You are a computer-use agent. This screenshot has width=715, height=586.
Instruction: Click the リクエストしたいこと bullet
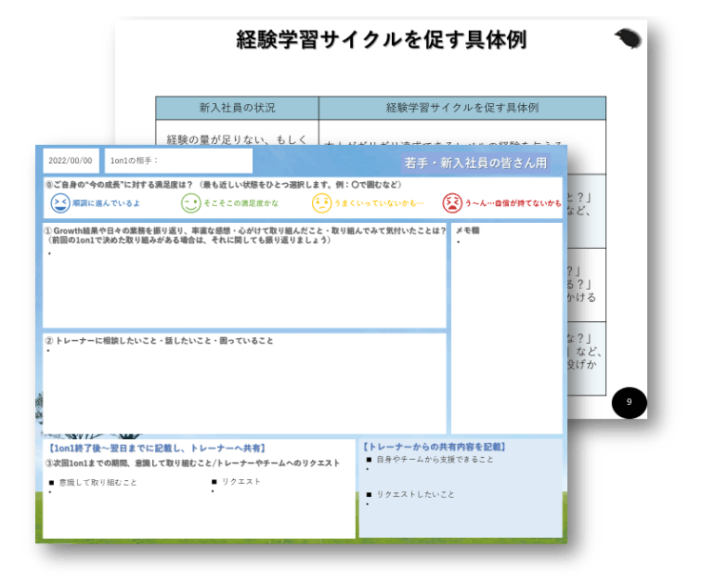(410, 494)
